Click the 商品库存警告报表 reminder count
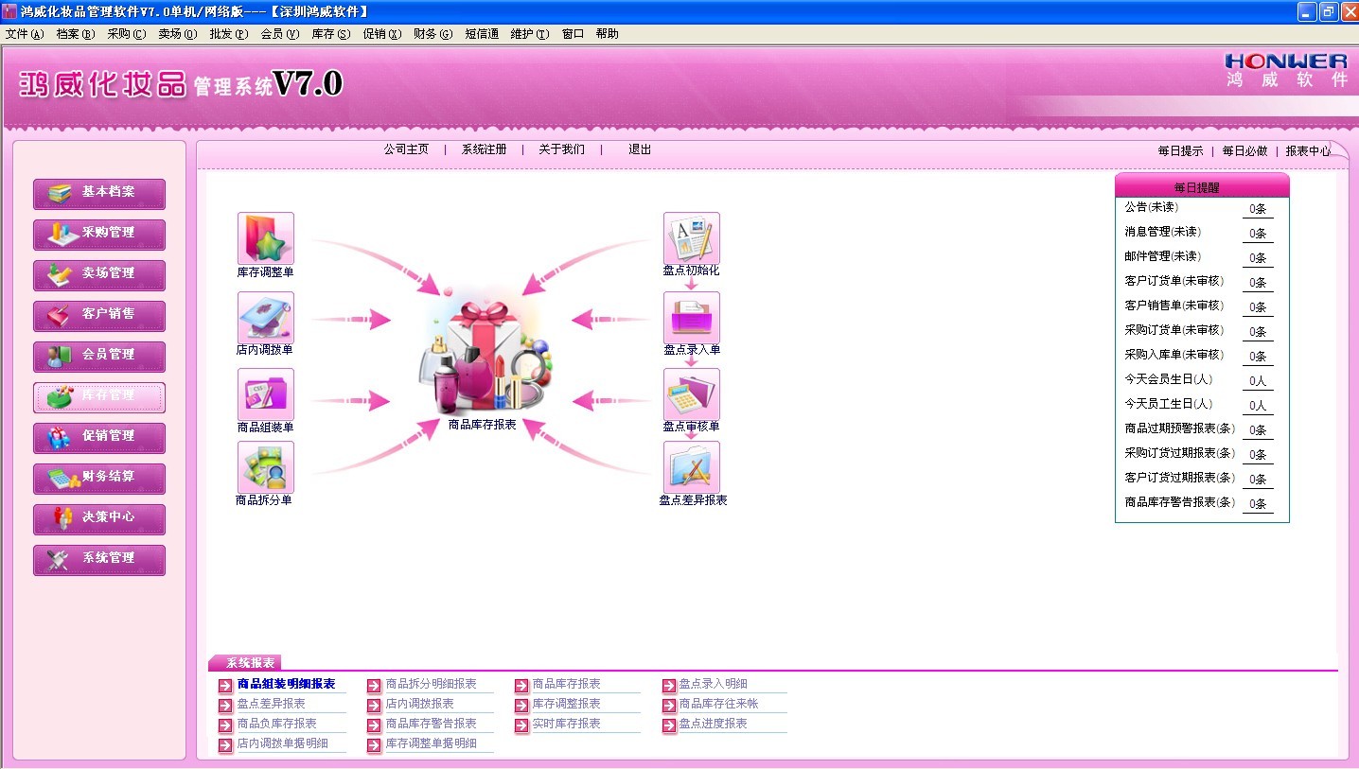This screenshot has width=1359, height=769. pos(1257,504)
